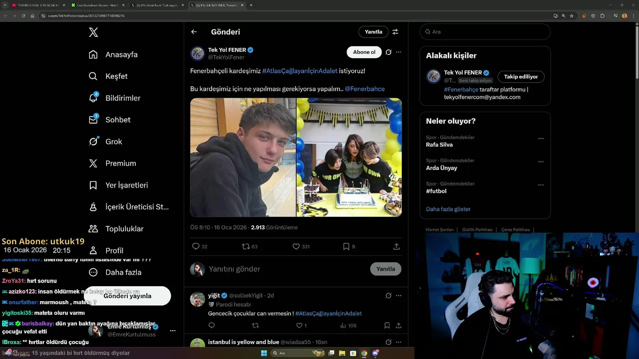Viewport: 639px width, 359px height.
Task: Click the #AtlasÇağlayanİçinAdalet hashtag in main post
Action: [300, 71]
